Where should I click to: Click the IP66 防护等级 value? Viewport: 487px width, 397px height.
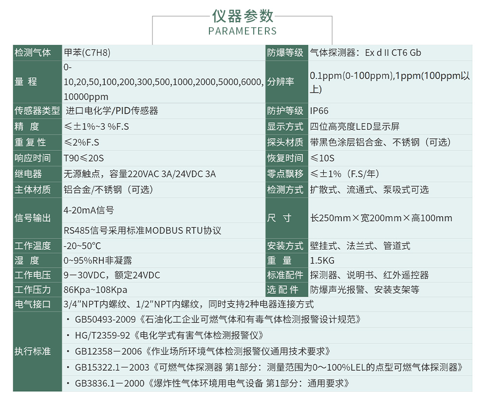pyautogui.click(x=319, y=110)
